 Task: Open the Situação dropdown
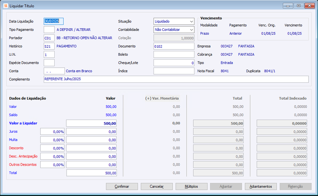coord(174,22)
